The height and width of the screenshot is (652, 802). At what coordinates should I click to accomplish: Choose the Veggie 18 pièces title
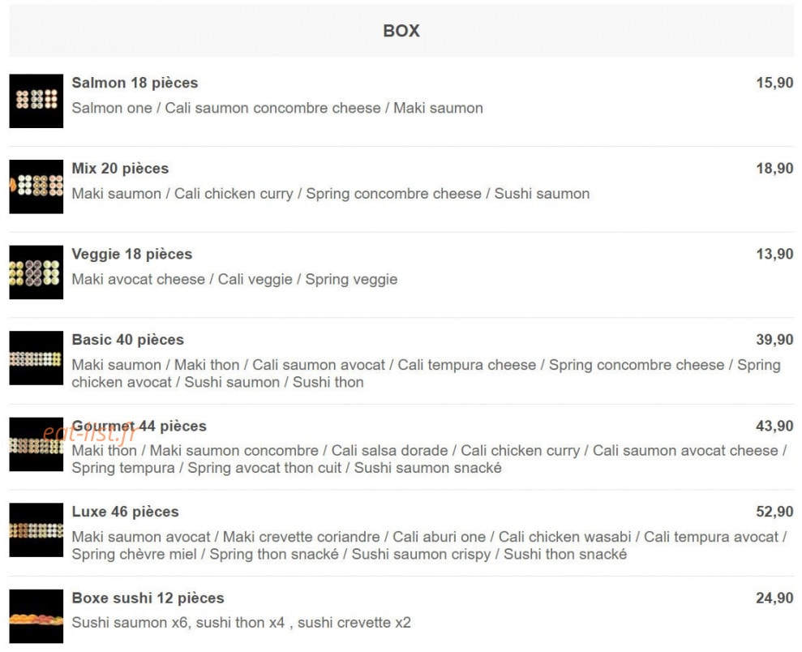(132, 254)
